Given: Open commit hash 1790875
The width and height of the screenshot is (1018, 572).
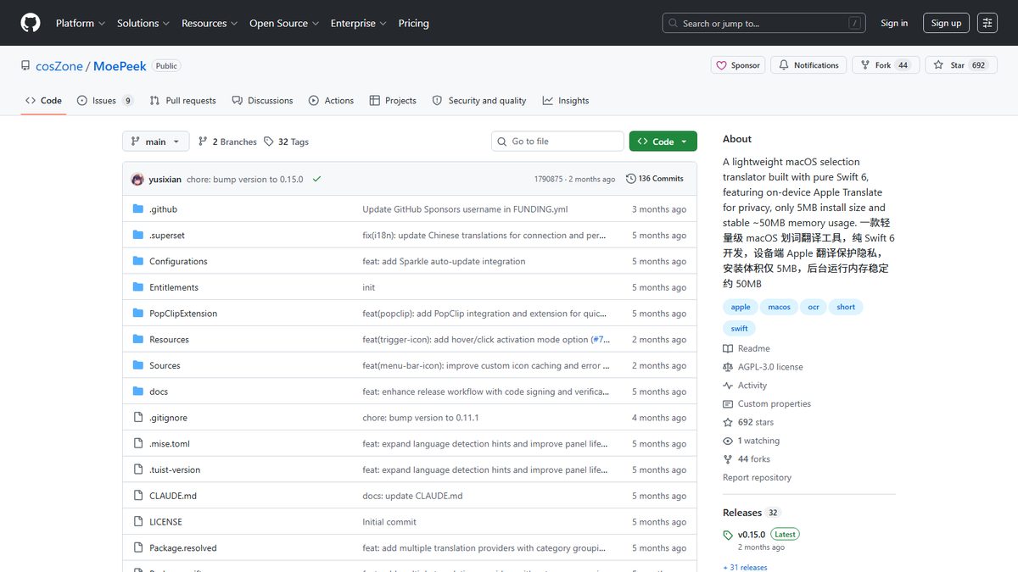Looking at the screenshot, I should pyautogui.click(x=548, y=179).
